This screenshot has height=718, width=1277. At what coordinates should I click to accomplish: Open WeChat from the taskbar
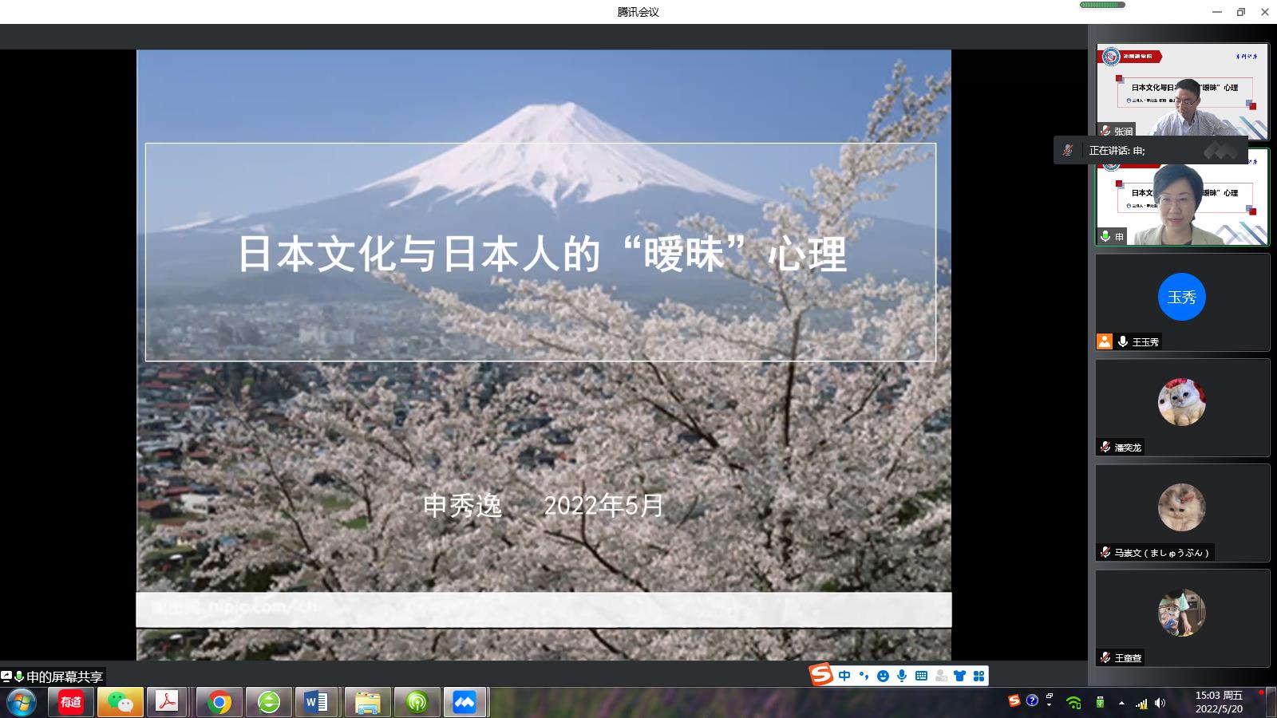(121, 702)
